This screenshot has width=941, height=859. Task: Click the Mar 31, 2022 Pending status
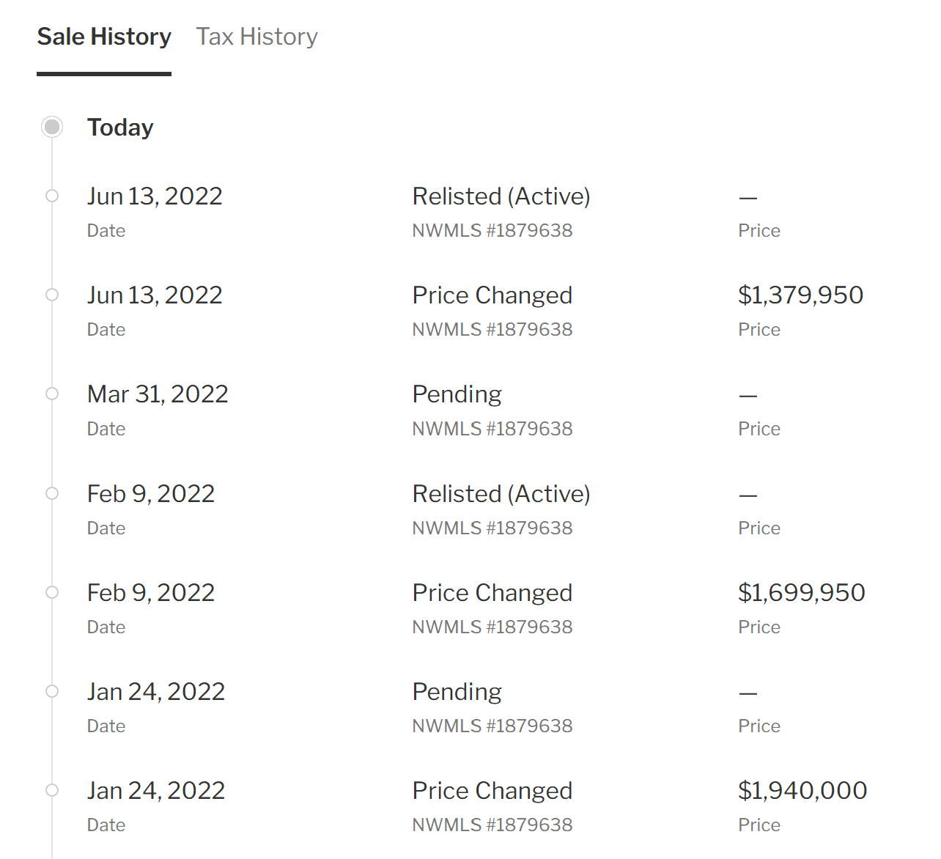click(x=457, y=394)
